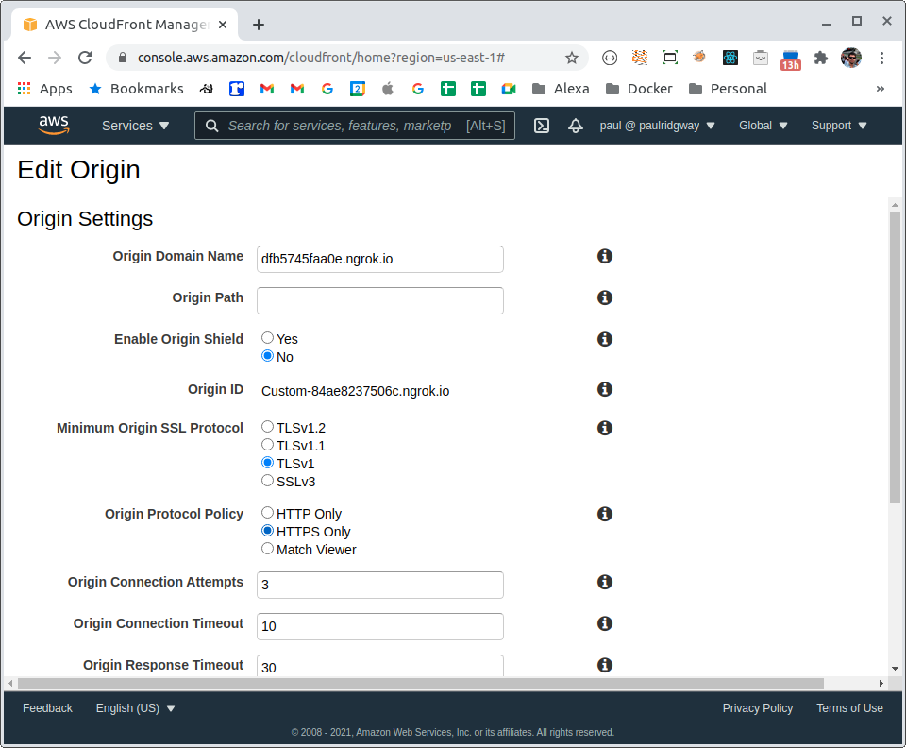Click info icon next to Origin ID
The width and height of the screenshot is (906, 748).
click(x=604, y=390)
